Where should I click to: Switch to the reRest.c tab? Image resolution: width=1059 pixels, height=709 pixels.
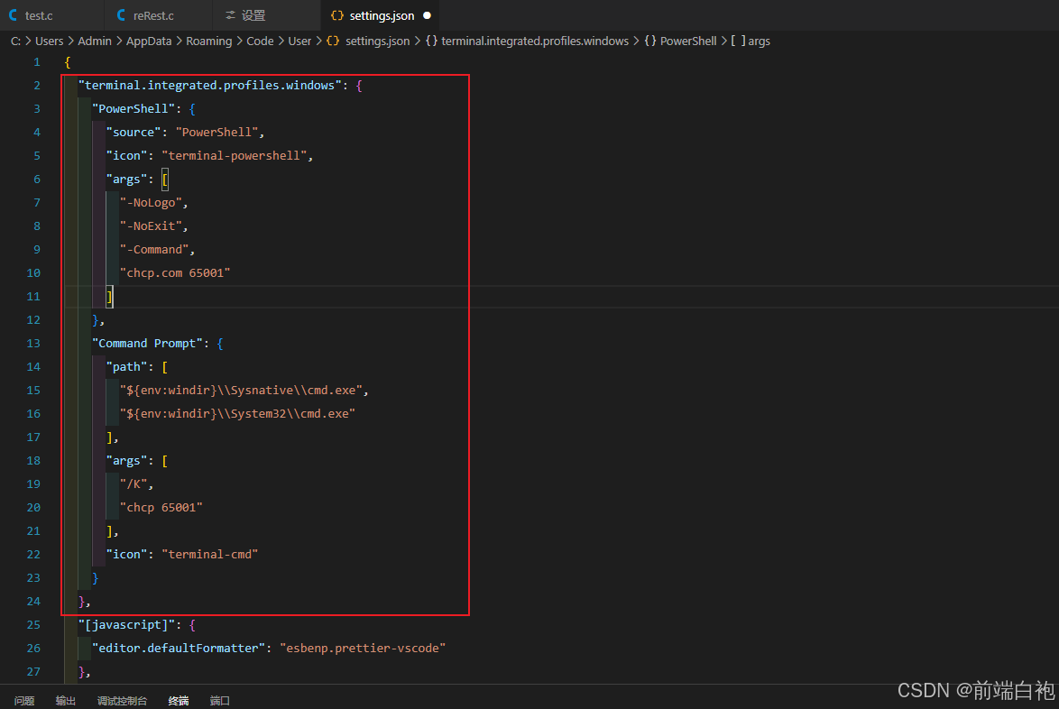point(158,14)
